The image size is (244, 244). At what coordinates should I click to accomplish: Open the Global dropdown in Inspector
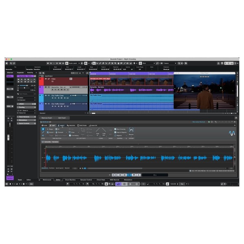point(26,98)
